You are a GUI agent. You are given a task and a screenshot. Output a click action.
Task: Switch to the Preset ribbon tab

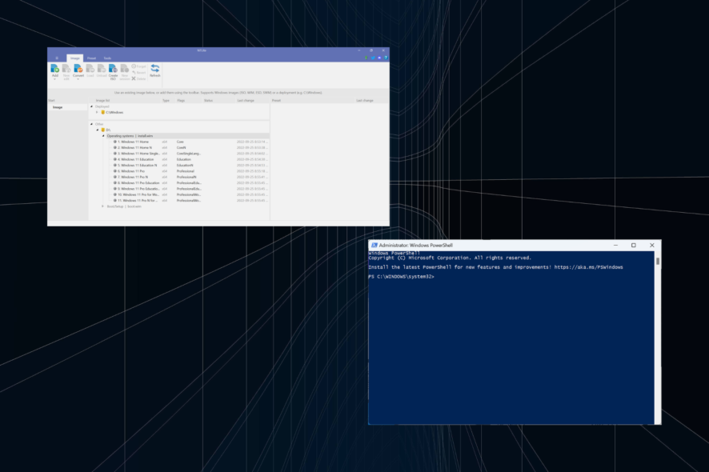pyautogui.click(x=91, y=58)
